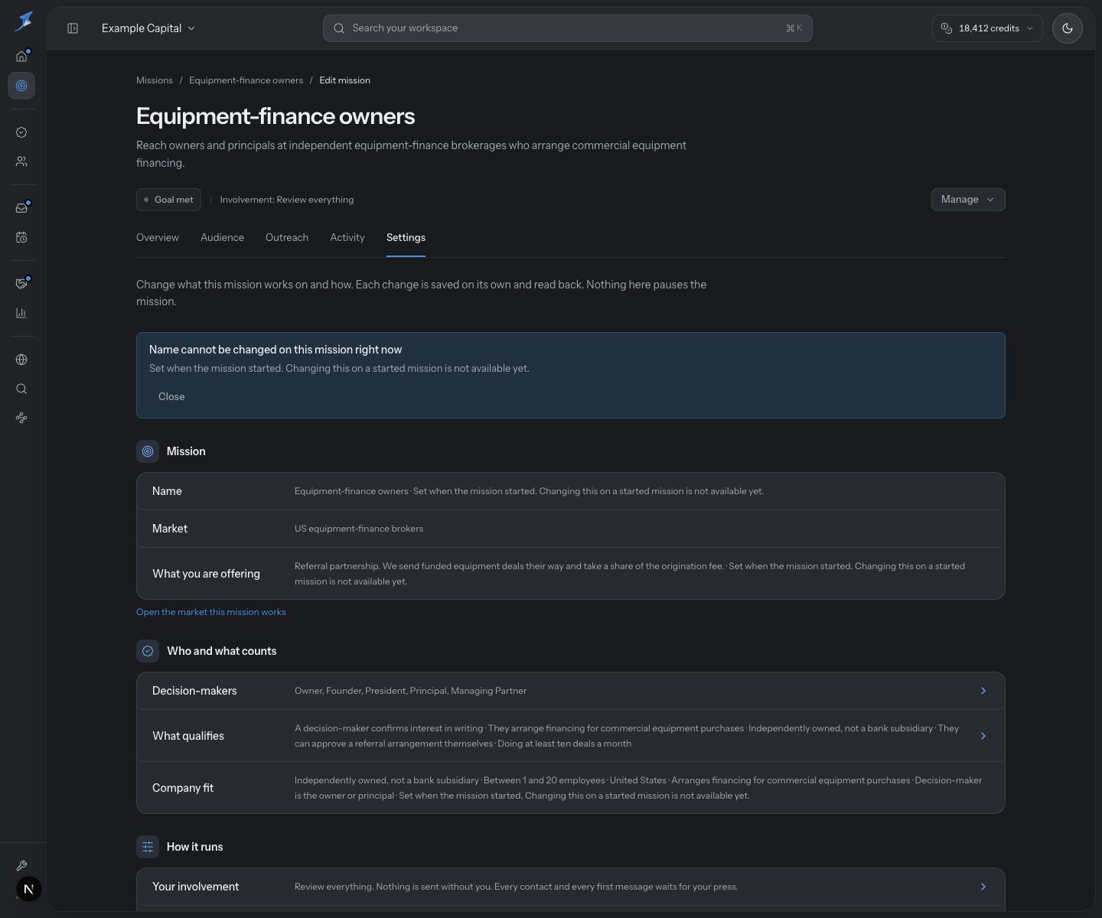Open the handshake deals sidebar icon

[21, 283]
